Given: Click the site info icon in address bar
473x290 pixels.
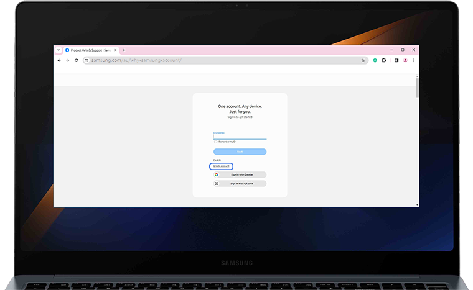Looking at the screenshot, I should [x=87, y=60].
